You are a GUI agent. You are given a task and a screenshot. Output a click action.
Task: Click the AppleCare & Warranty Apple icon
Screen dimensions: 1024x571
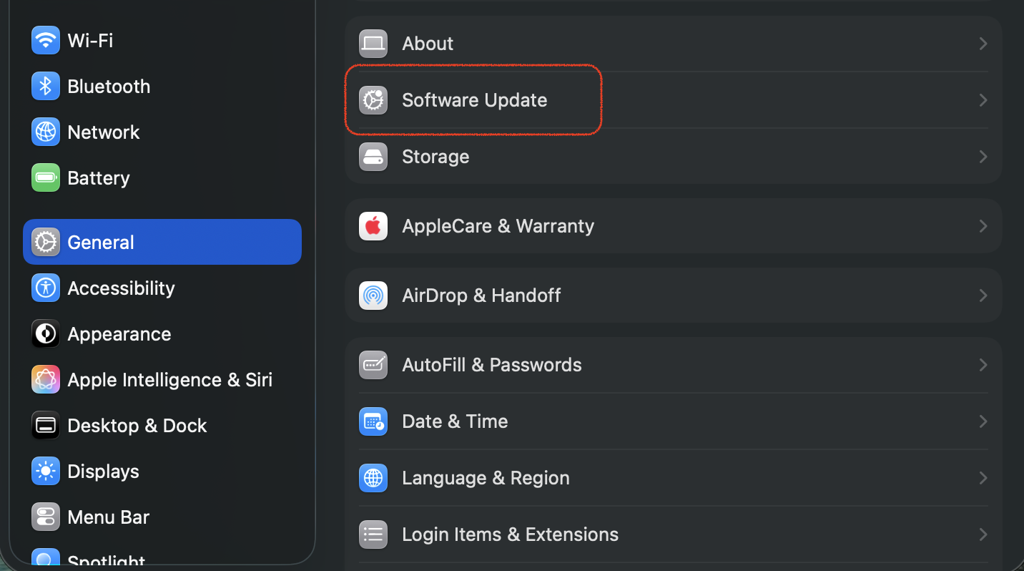[x=373, y=226]
